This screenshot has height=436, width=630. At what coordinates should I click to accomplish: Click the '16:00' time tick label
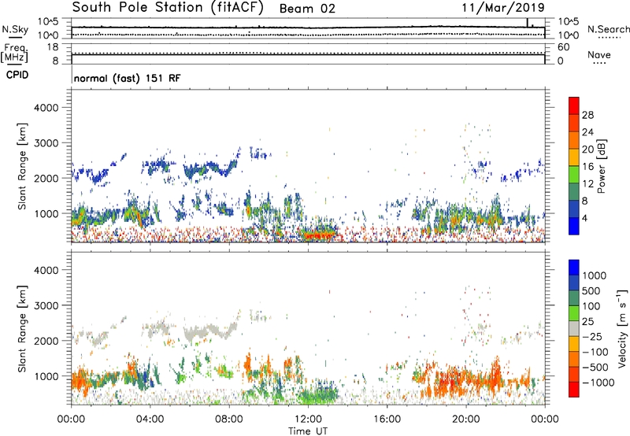(387, 419)
